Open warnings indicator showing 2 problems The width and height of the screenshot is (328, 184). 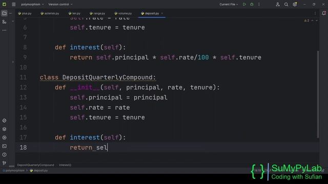[x=306, y=20]
